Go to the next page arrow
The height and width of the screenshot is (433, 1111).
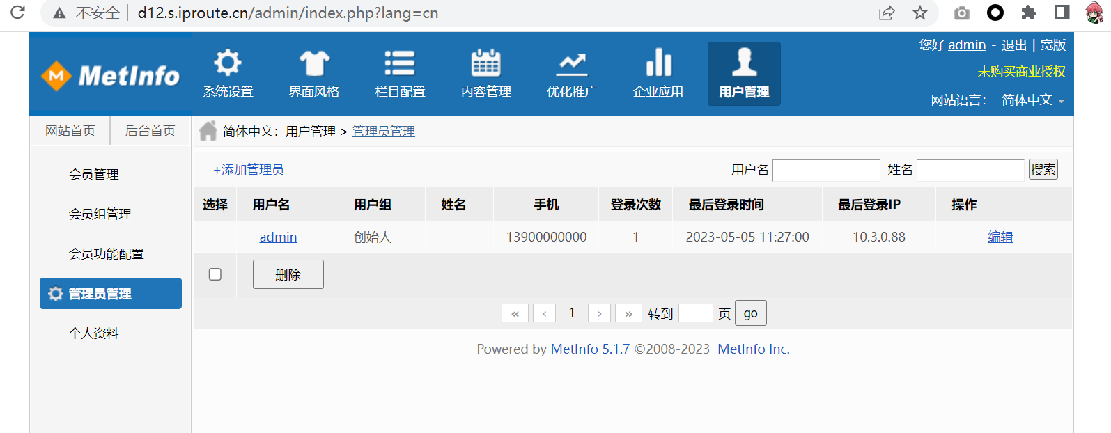(x=599, y=313)
